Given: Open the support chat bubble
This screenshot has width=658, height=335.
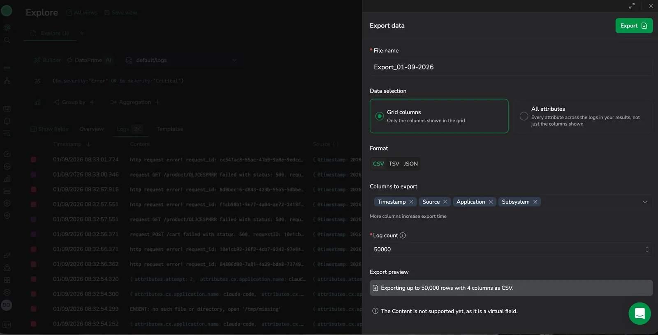Looking at the screenshot, I should [x=639, y=314].
